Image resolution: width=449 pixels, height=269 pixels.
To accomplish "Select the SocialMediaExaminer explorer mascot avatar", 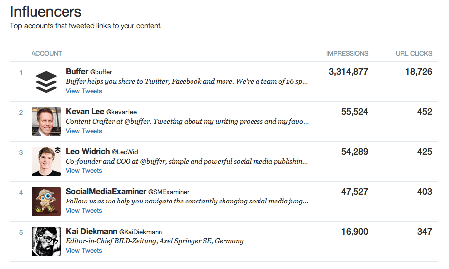I will click(x=46, y=202).
